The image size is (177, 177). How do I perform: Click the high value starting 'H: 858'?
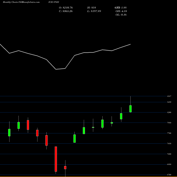92,8
